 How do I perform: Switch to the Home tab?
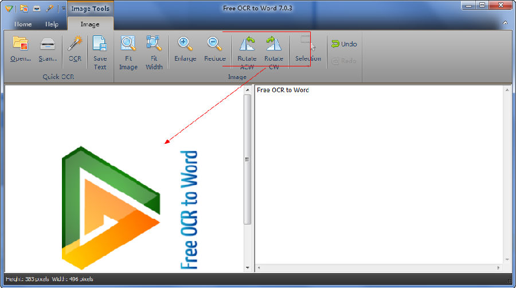click(x=23, y=24)
